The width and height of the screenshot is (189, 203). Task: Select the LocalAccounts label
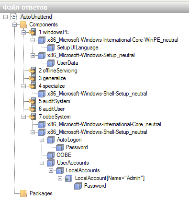pyautogui.click(x=83, y=170)
